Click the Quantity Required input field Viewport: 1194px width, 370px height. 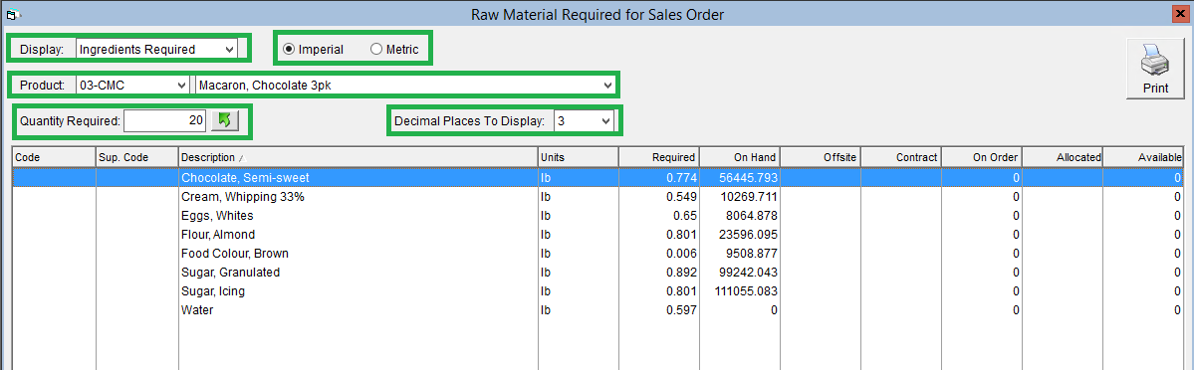tap(164, 121)
